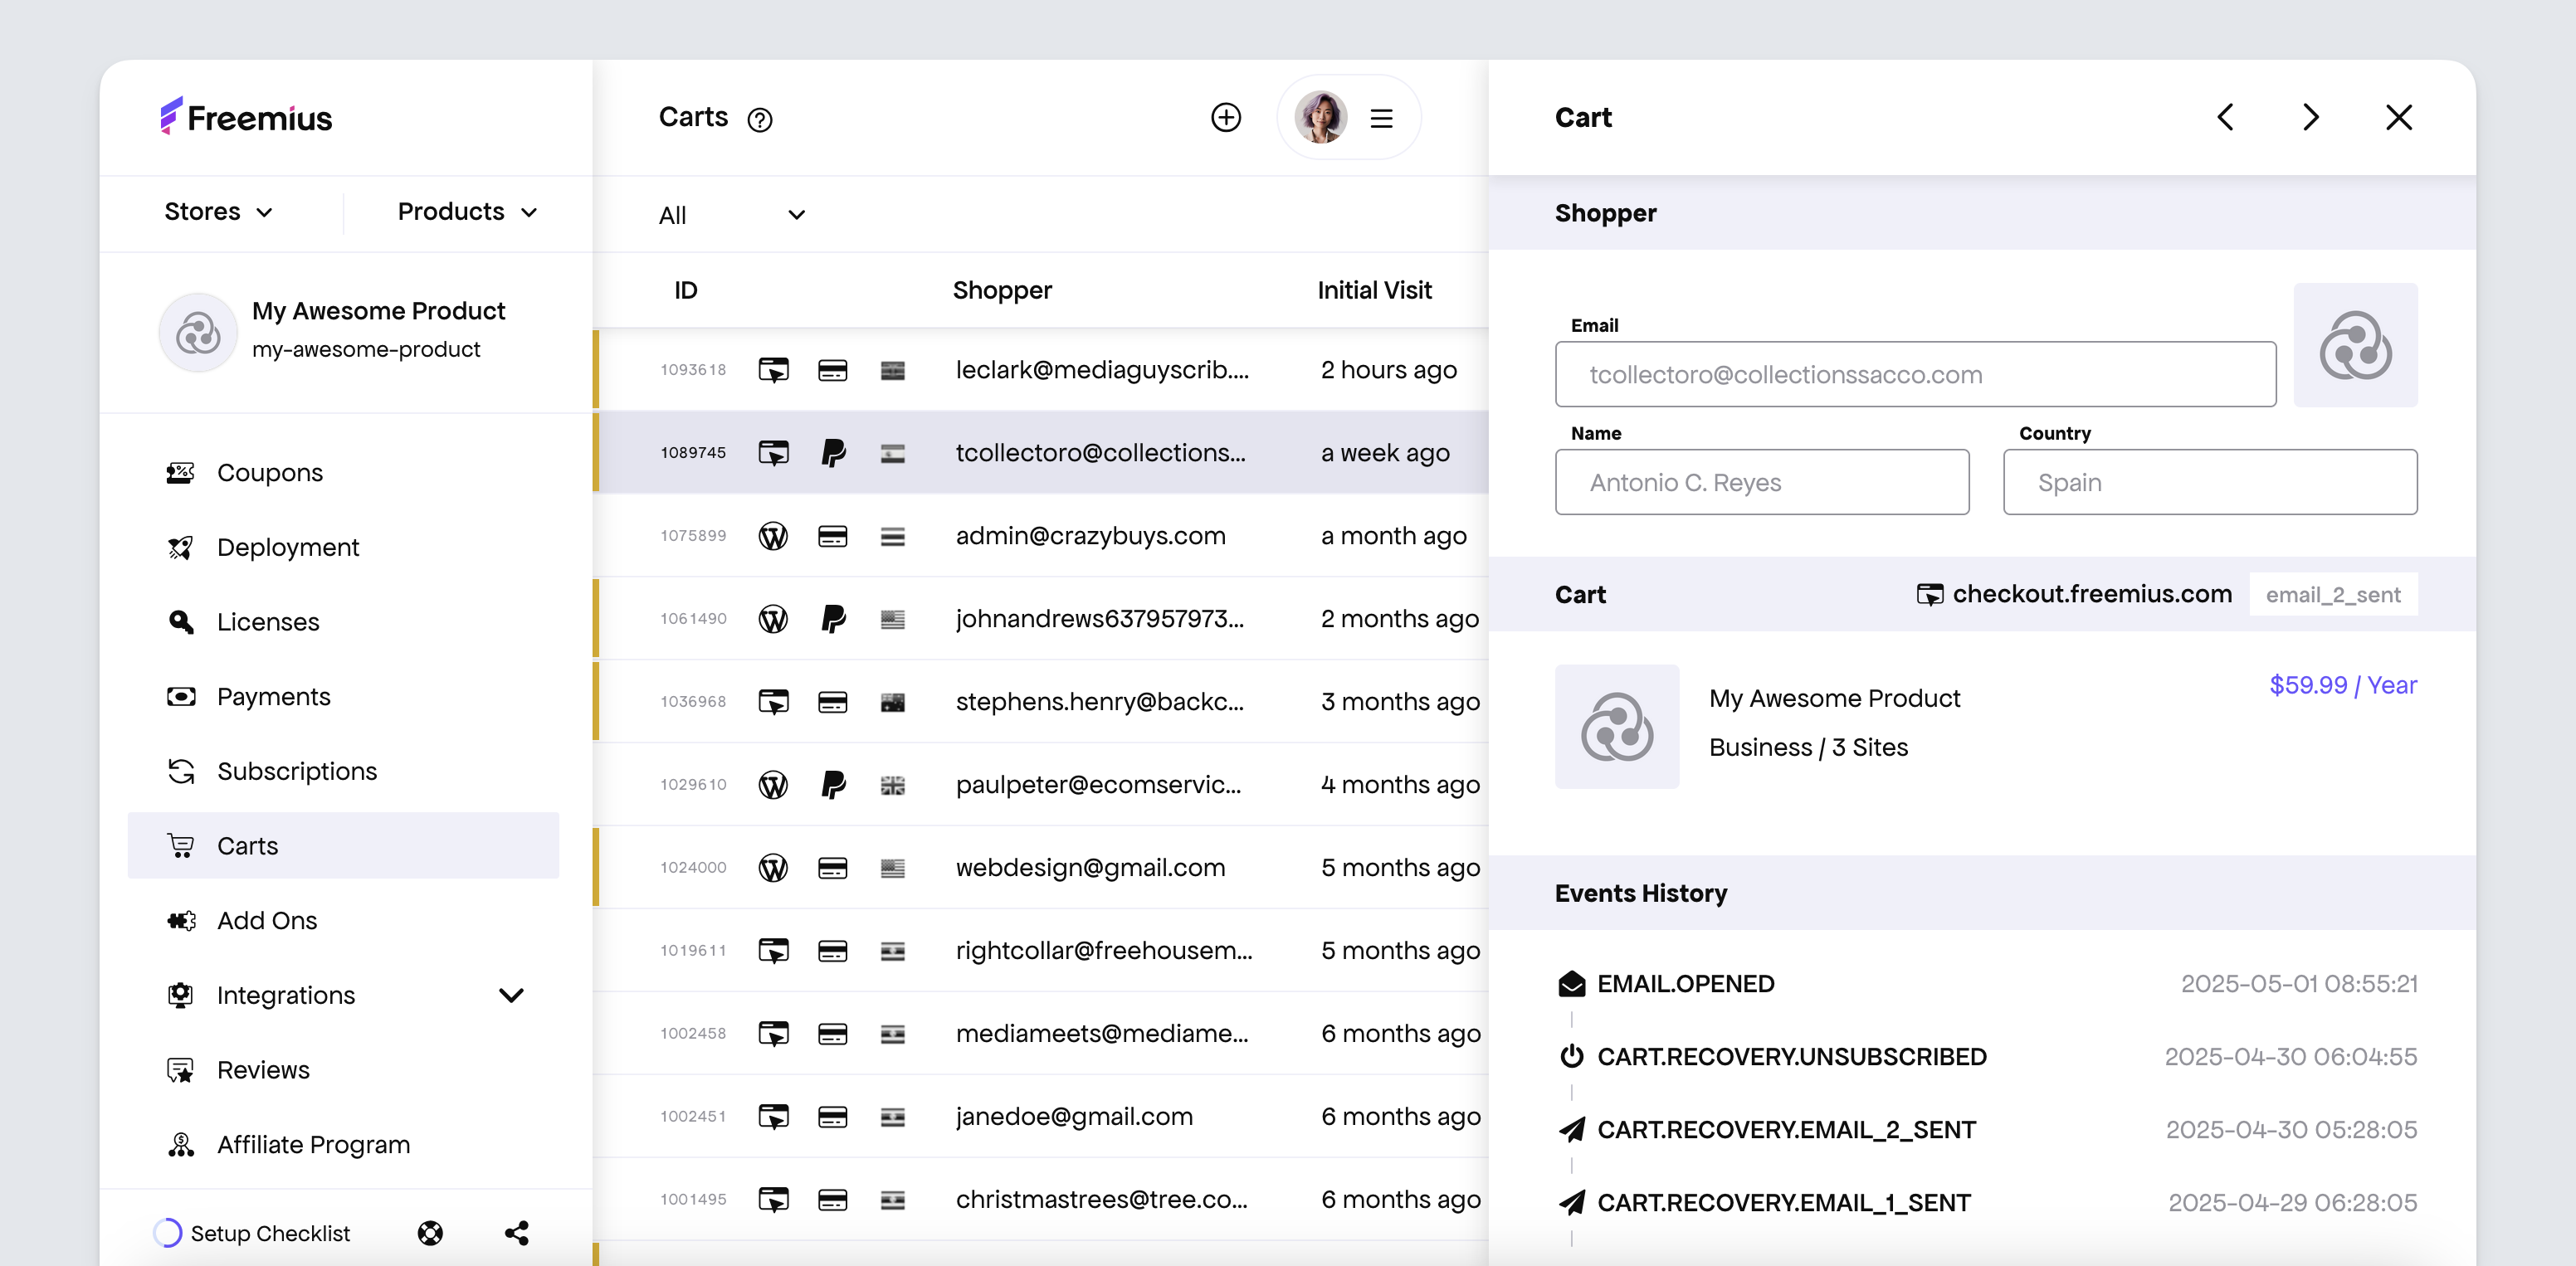Screen dimensions: 2576x1266
Task: Close the Cart details panel
Action: coord(2399,117)
